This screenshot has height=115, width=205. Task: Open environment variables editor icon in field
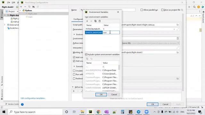coord(178,38)
